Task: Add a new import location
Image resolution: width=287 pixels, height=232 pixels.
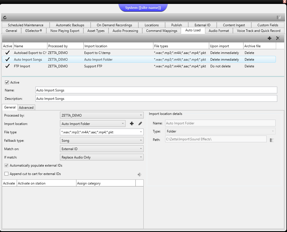Action: coord(132,124)
